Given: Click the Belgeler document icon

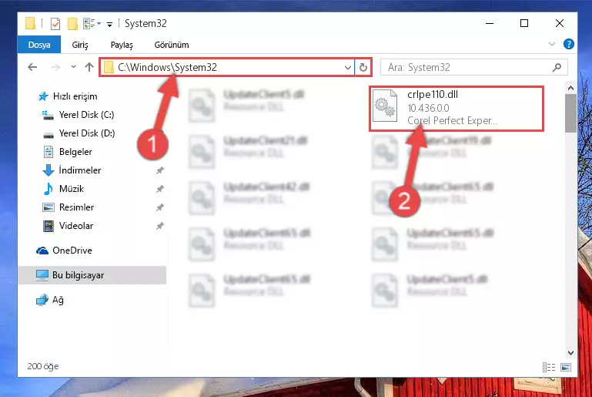Looking at the screenshot, I should (48, 152).
